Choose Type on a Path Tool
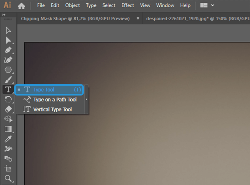 50,100
